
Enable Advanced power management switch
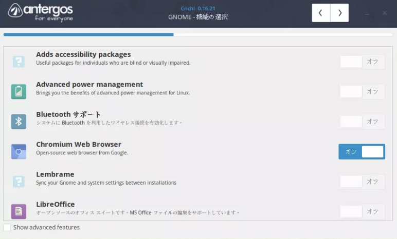pos(362,91)
